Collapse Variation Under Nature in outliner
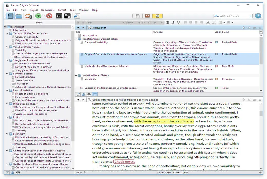 coord(76,75)
